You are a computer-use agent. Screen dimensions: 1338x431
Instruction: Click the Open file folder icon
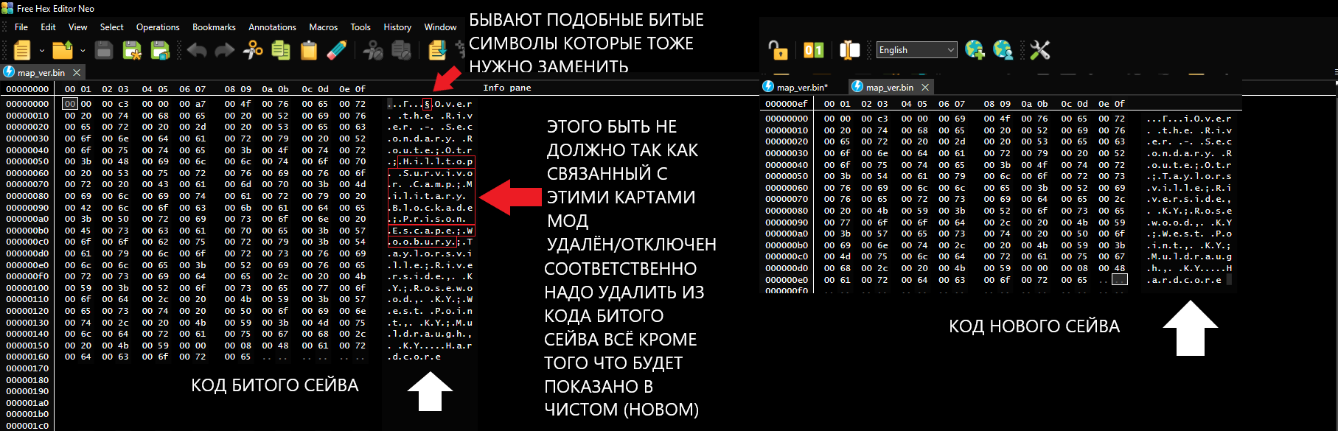tap(63, 50)
